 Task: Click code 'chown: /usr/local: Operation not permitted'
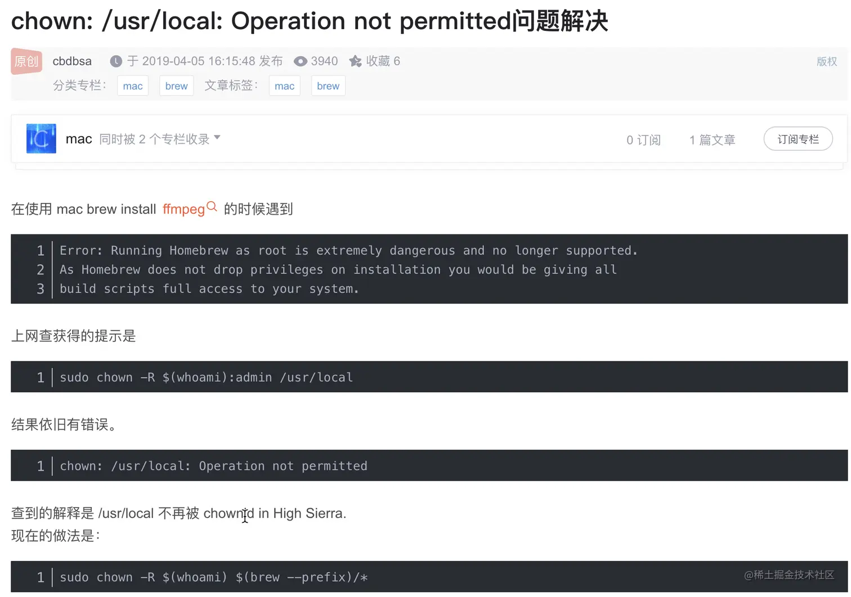click(x=214, y=466)
